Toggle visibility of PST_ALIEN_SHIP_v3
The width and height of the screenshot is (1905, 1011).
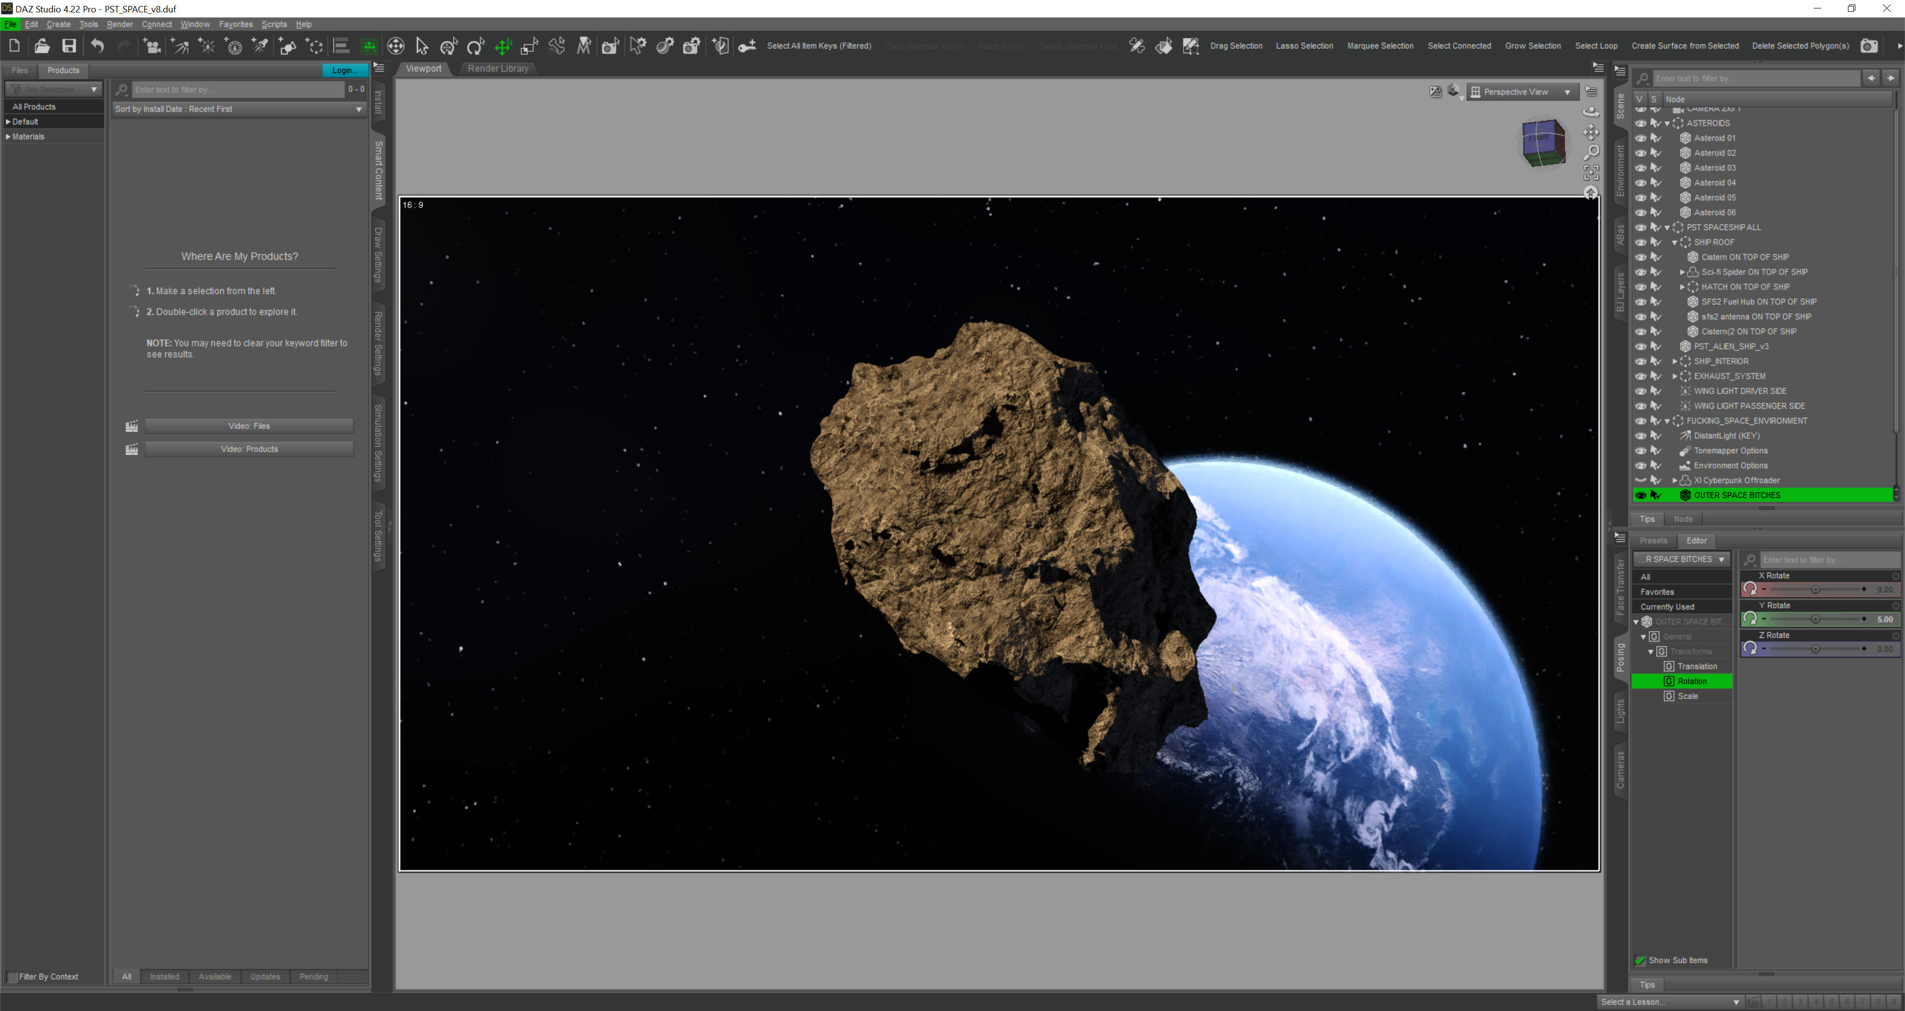coord(1640,346)
